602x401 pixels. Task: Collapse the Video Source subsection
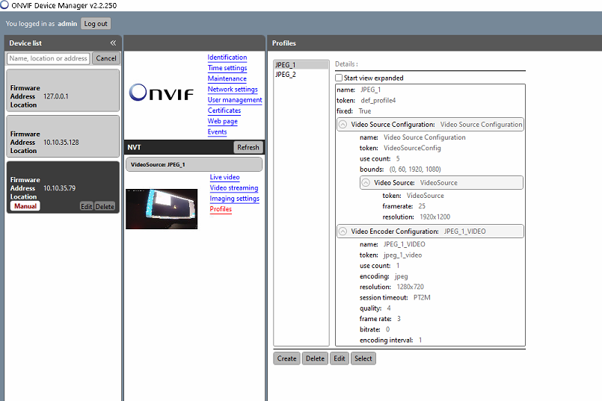tap(366, 183)
